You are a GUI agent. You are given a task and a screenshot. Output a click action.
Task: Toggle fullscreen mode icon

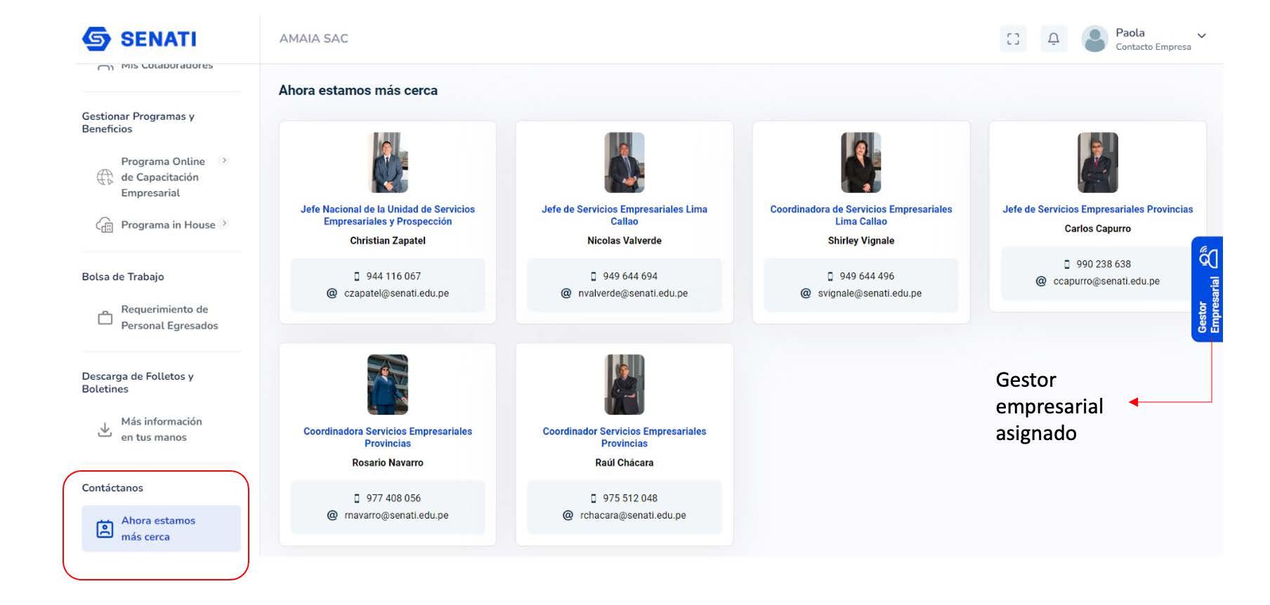pyautogui.click(x=1013, y=39)
